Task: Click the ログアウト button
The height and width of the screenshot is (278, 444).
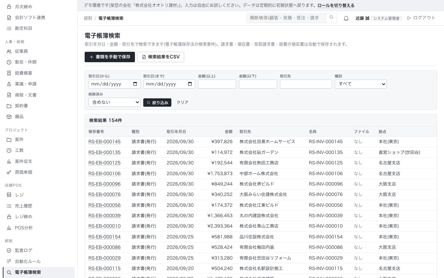Action: pyautogui.click(x=421, y=18)
